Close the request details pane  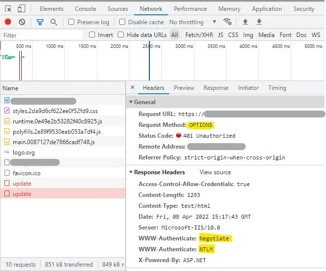pyautogui.click(x=133, y=87)
